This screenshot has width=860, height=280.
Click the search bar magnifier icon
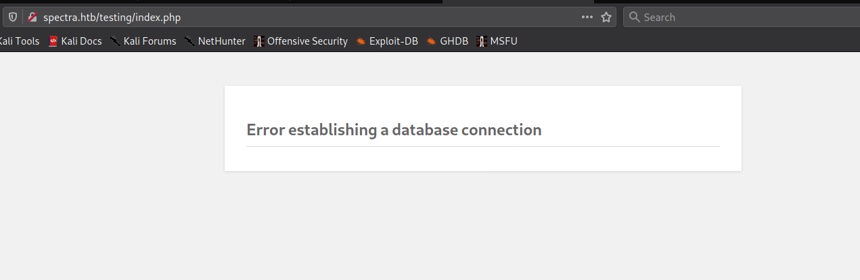(634, 17)
